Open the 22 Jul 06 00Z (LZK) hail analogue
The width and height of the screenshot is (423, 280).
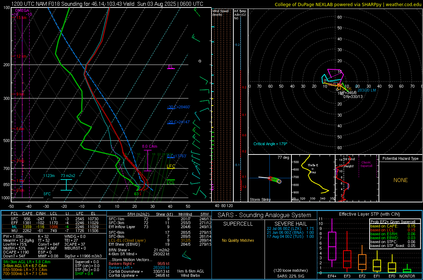coord(290,228)
